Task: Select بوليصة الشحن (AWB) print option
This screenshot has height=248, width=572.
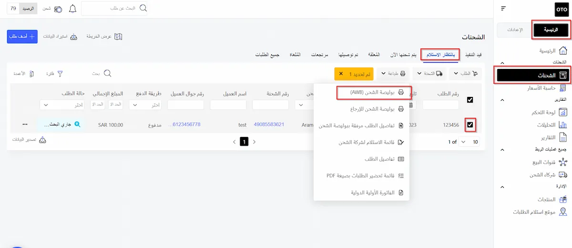Action: click(373, 92)
